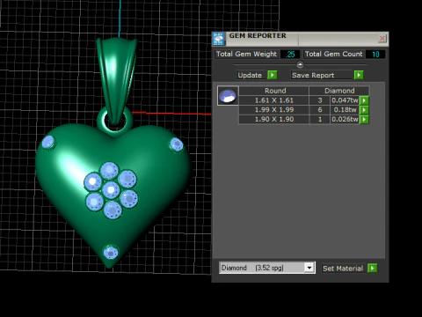Select the round gem thumbnail in report
The height and width of the screenshot is (317, 422).
coord(228,96)
